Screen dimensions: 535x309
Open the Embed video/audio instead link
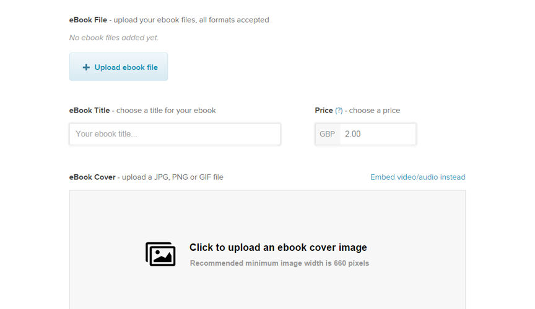click(x=417, y=177)
